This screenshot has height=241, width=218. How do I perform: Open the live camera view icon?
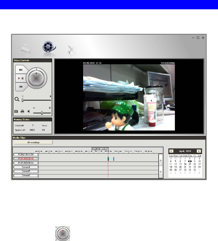pyautogui.click(x=26, y=49)
